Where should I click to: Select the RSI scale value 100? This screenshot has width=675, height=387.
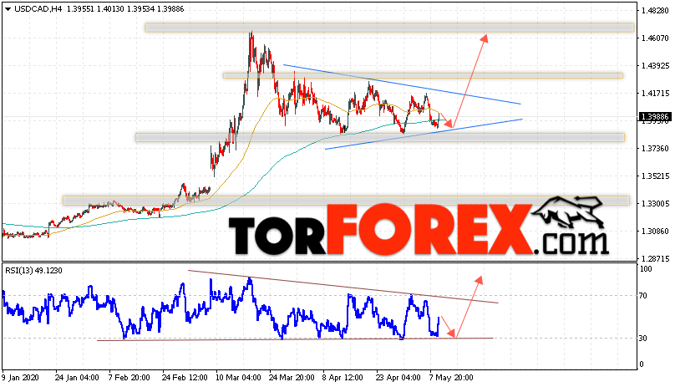coord(646,269)
